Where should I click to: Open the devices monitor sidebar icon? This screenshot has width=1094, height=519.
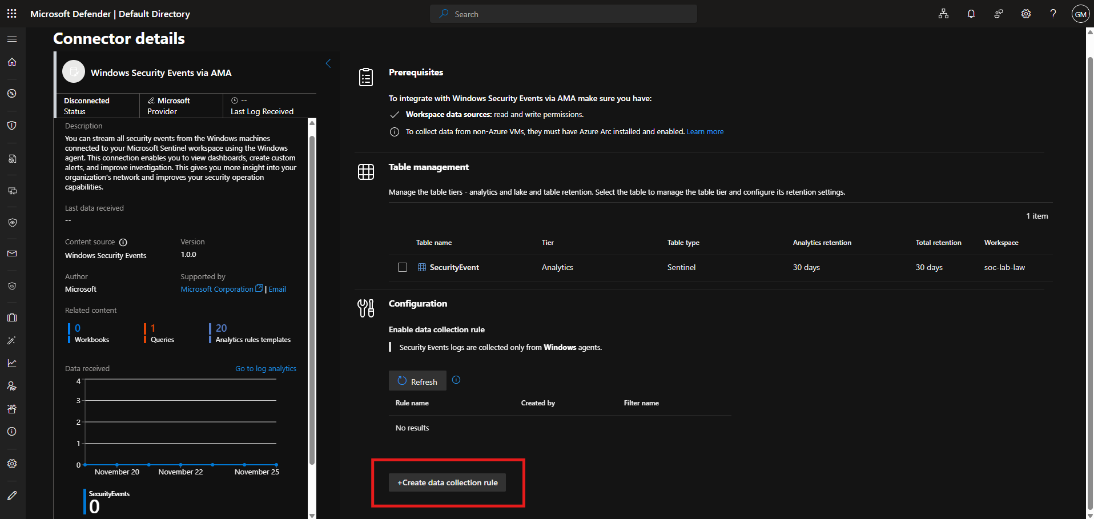click(12, 191)
